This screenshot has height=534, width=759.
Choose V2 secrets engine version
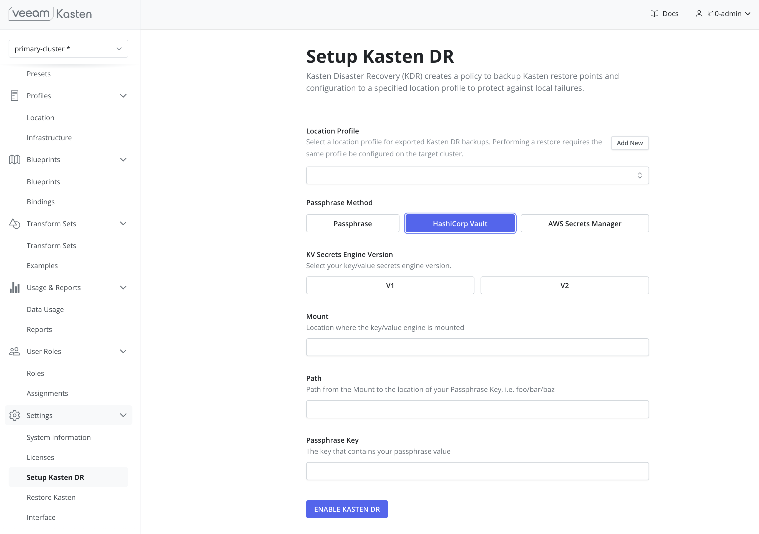tap(564, 285)
